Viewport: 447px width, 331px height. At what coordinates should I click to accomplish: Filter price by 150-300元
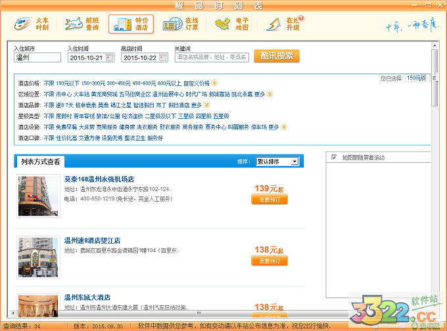pos(93,83)
